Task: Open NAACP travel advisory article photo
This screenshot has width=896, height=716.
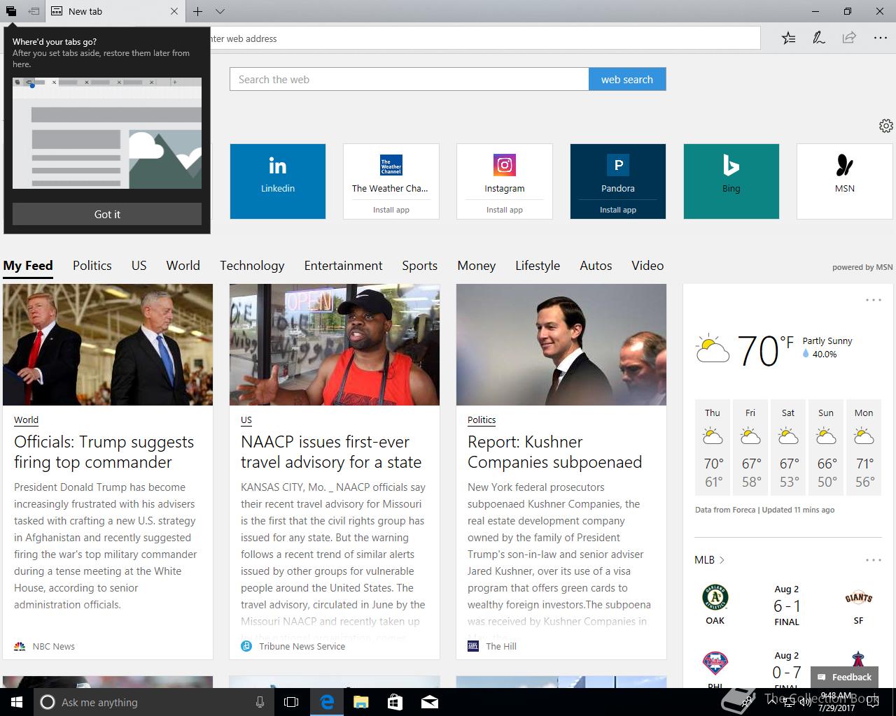Action: pos(335,345)
